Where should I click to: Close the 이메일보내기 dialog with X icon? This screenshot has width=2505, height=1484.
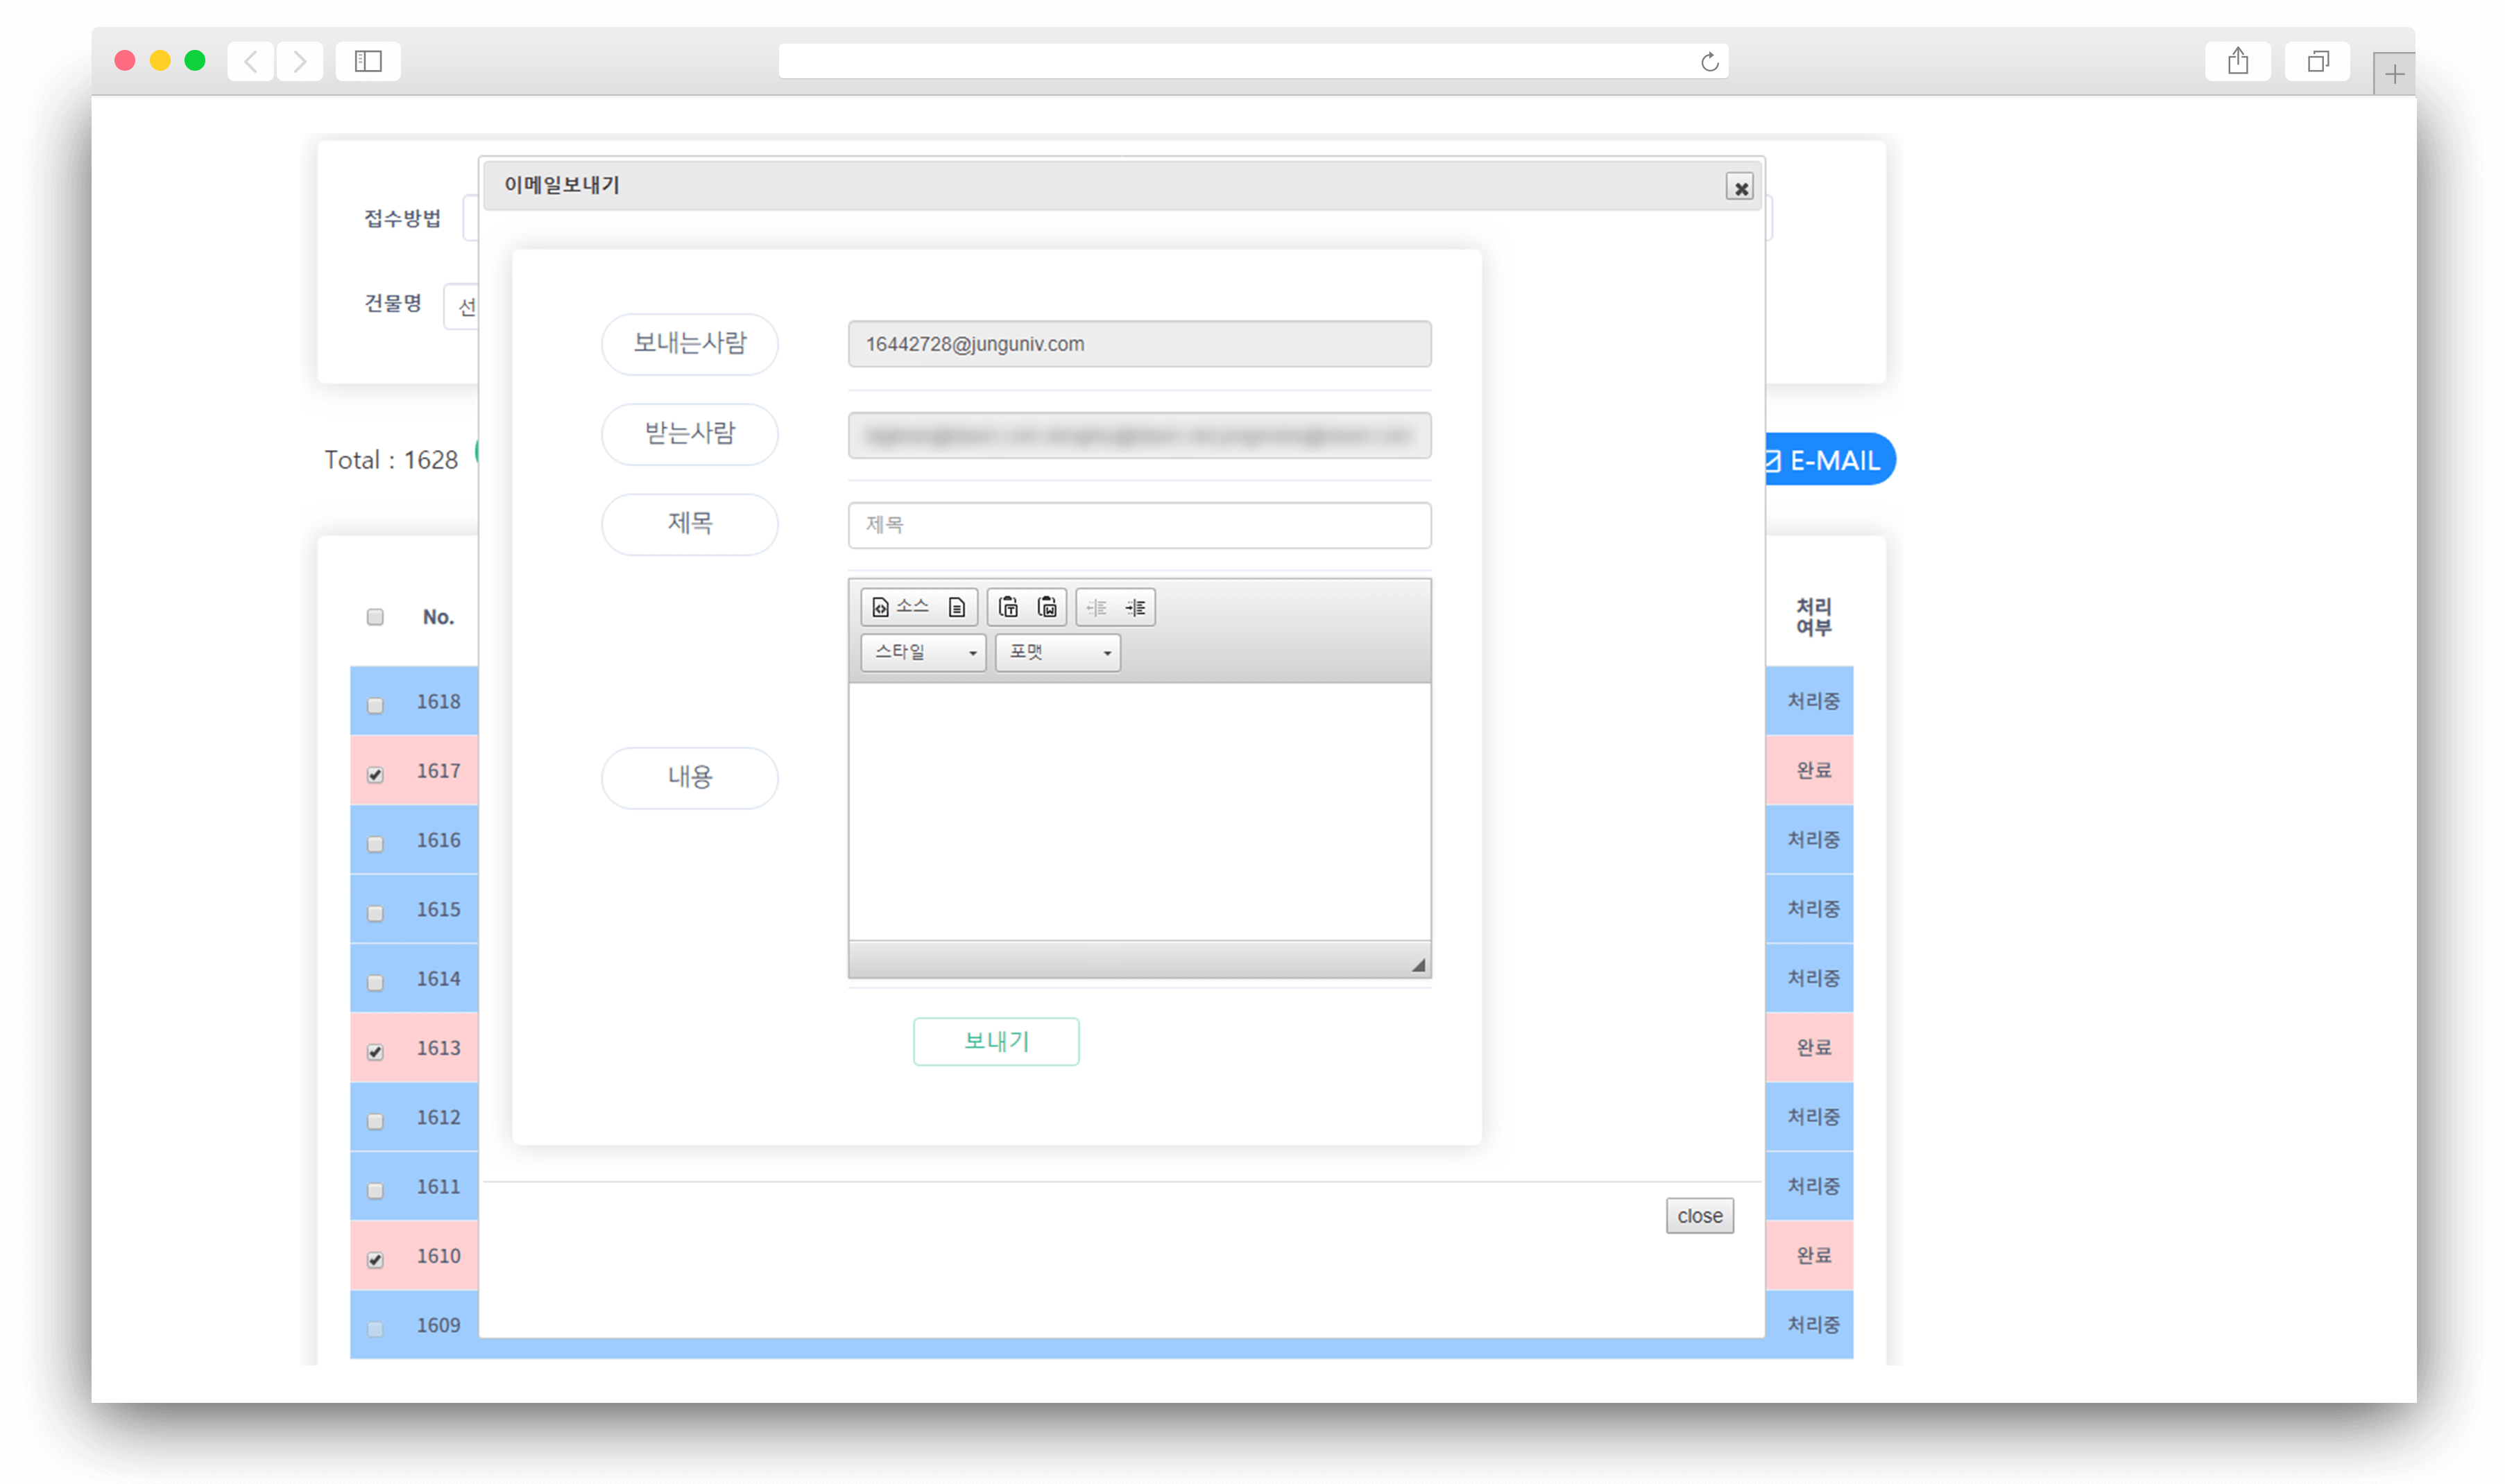[x=1740, y=187]
